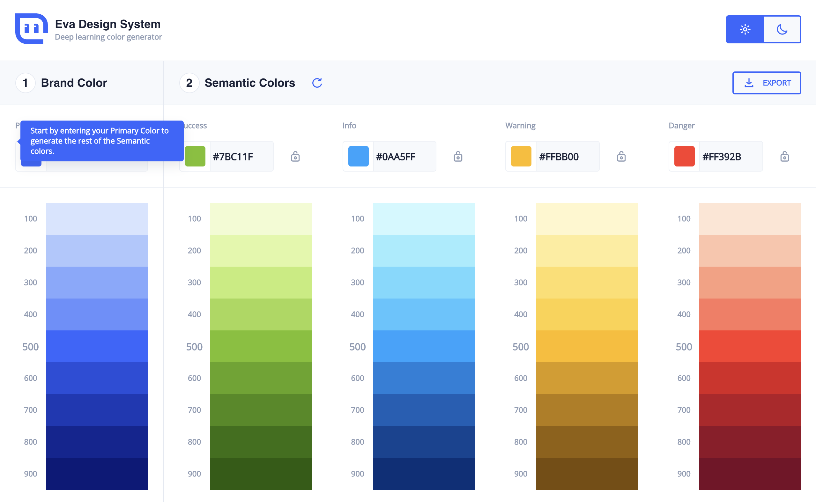Click the lock icon next to Info color

(457, 156)
